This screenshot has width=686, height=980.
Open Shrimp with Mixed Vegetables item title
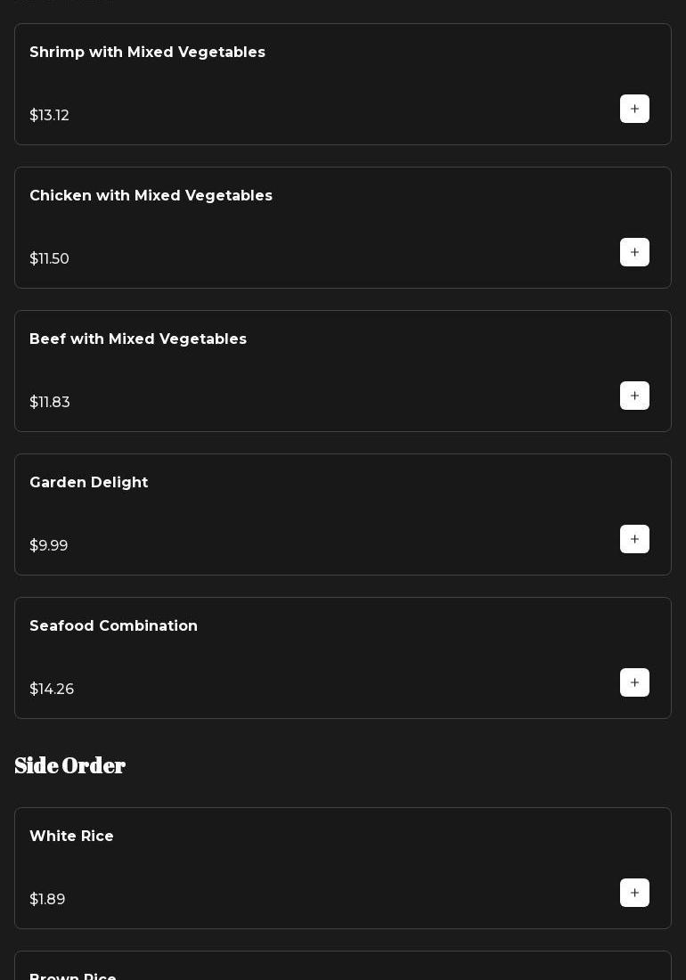pyautogui.click(x=147, y=53)
